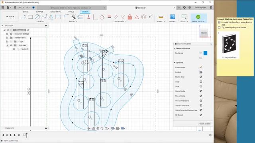Toggle the Show Points checkbox

tap(201, 96)
